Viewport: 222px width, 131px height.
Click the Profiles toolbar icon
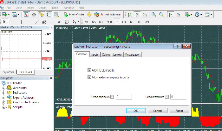[x=15, y=14]
